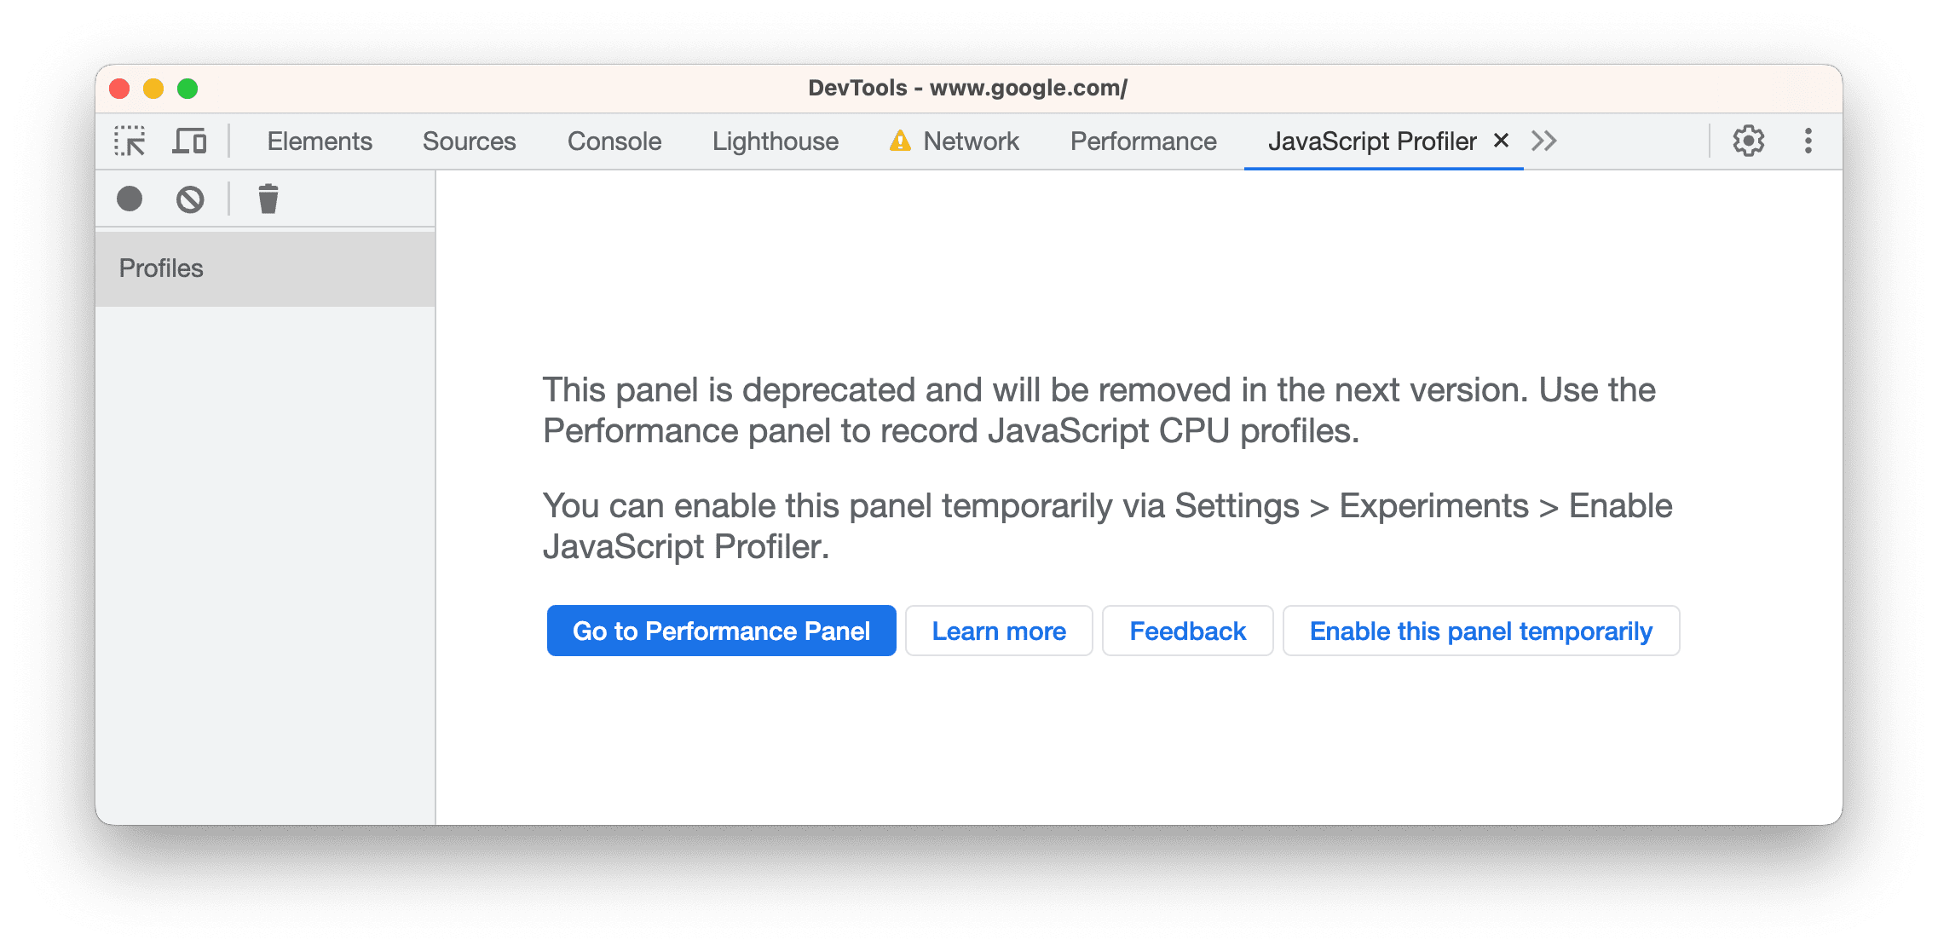The height and width of the screenshot is (951, 1938).
Task: Click the Feedback link
Action: pos(1186,630)
